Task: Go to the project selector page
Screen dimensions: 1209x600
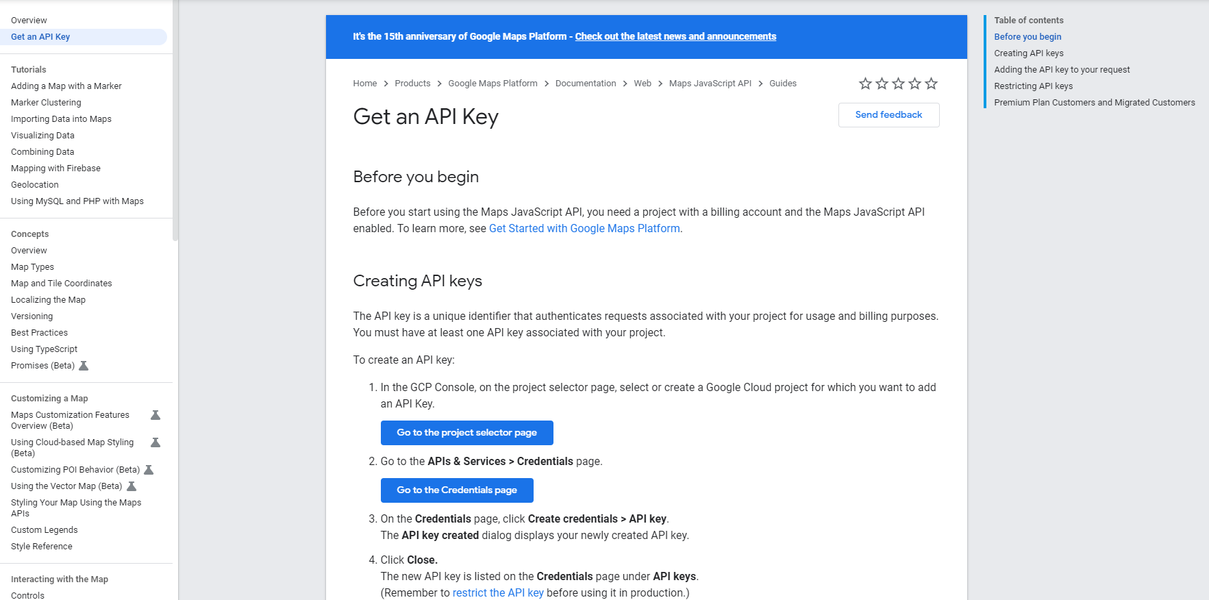Action: point(466,433)
